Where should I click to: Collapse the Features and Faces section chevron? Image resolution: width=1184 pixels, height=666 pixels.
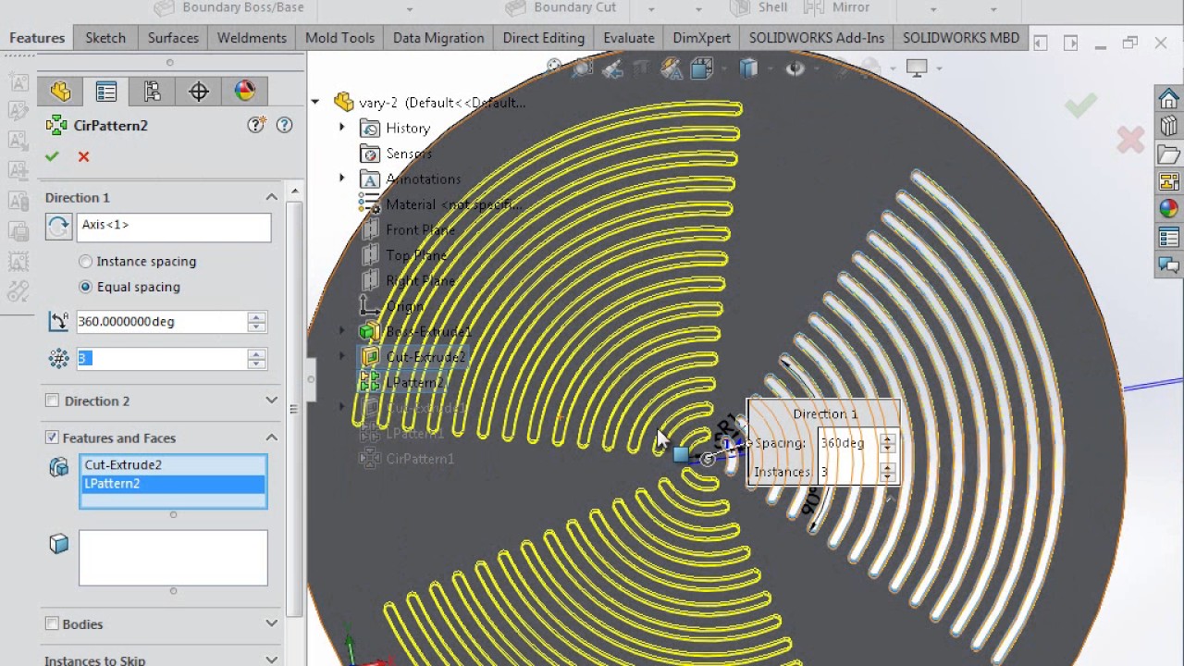click(271, 438)
